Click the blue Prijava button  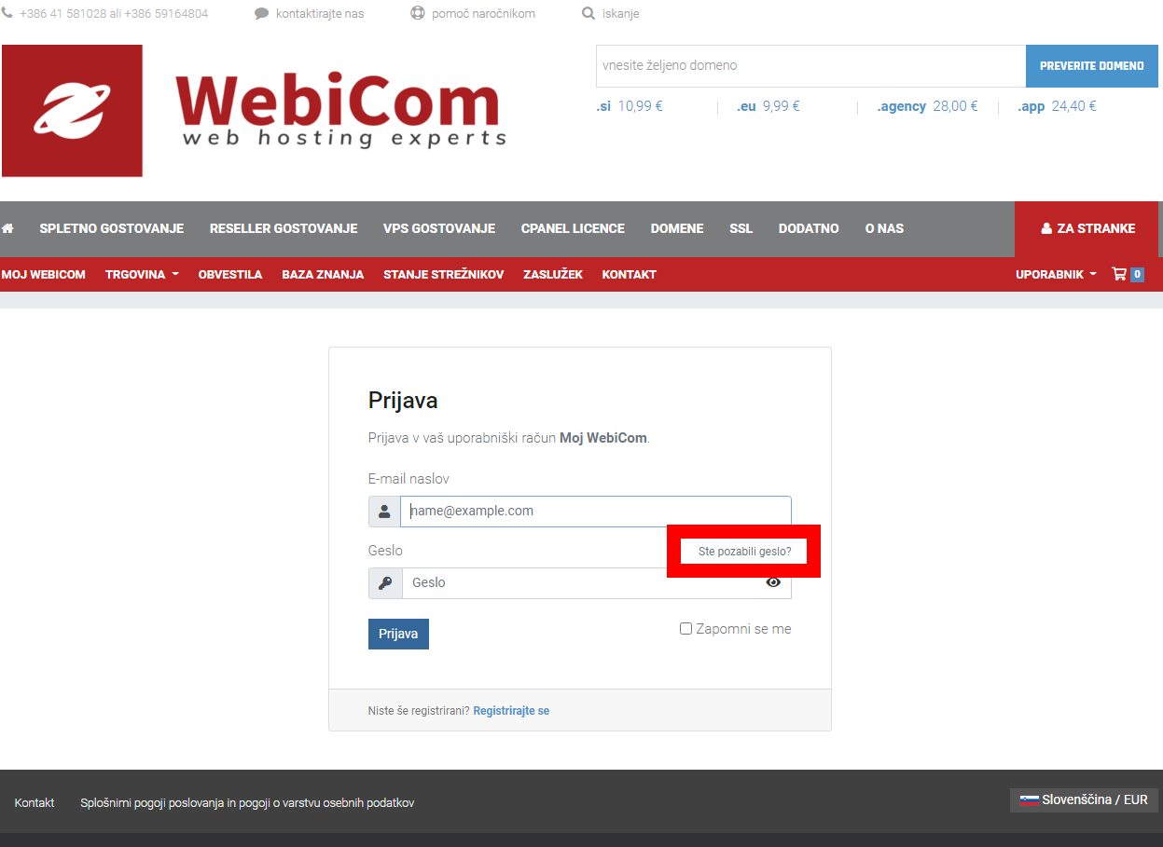point(398,634)
